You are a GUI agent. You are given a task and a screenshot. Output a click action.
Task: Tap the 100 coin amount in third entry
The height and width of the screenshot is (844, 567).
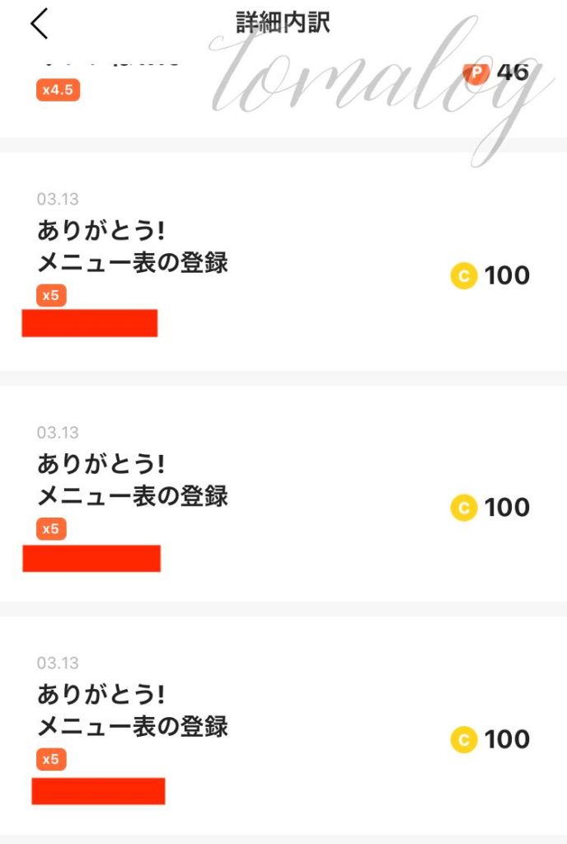[x=507, y=739]
